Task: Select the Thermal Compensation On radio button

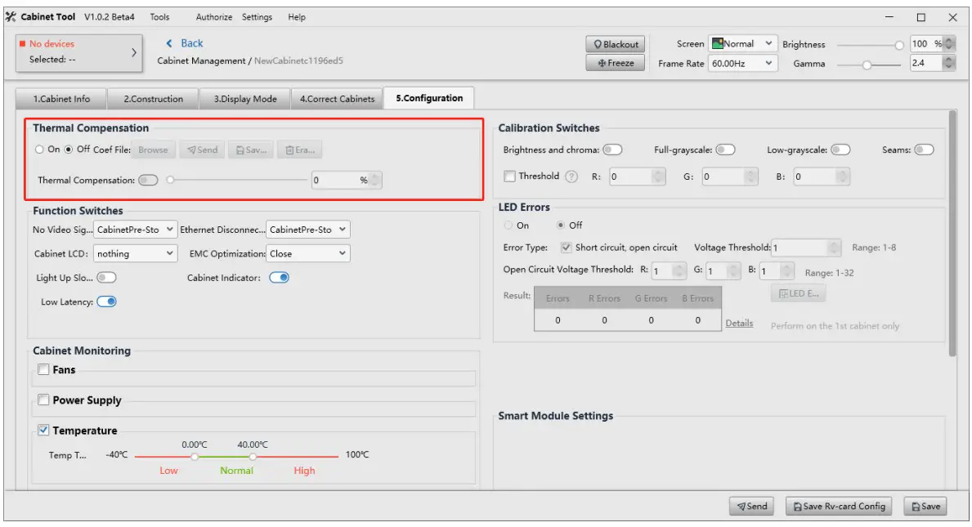Action: [x=39, y=150]
